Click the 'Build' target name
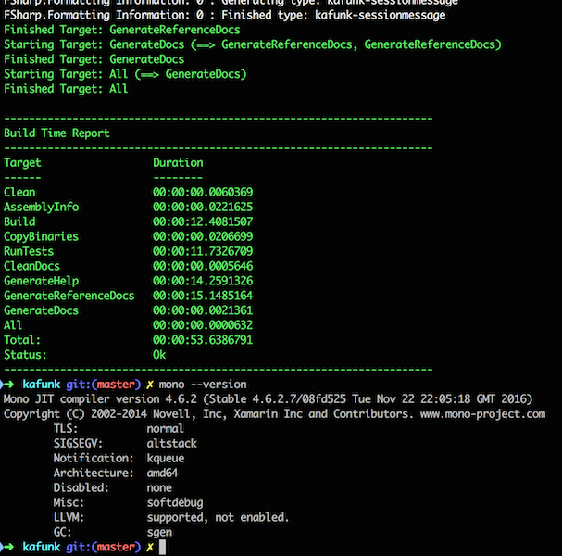The width and height of the screenshot is (562, 556). coord(19,221)
